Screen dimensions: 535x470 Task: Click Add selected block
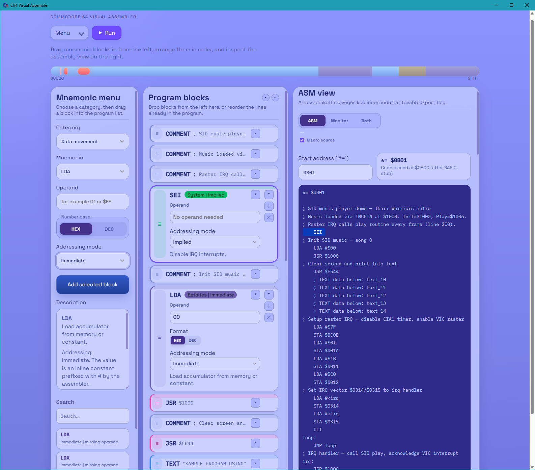[93, 285]
